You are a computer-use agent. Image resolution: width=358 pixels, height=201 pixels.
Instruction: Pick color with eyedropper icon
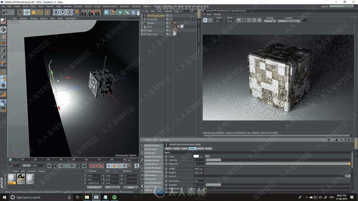click(x=202, y=156)
